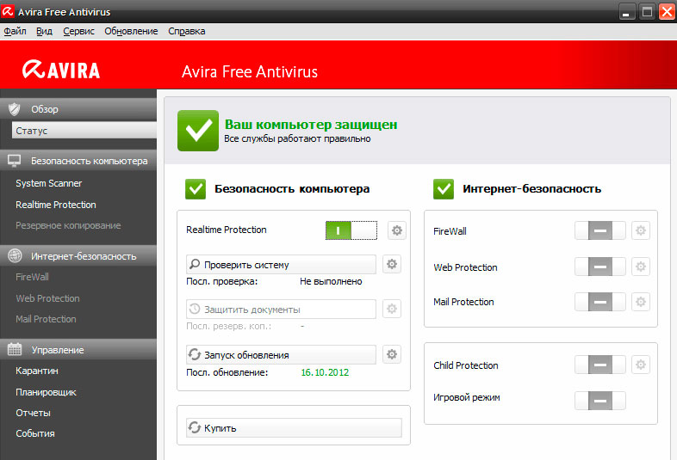Open the Вид menu
This screenshot has height=460, width=677.
44,31
